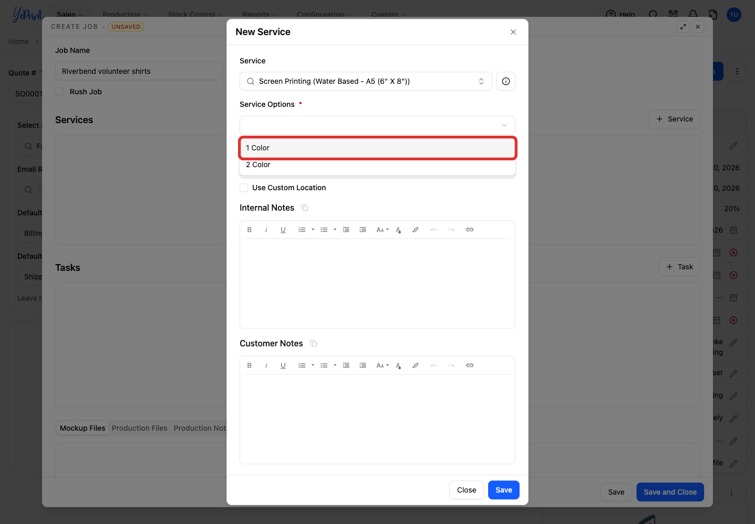Screen dimensions: 755x524
Task: Collapse the Service Options dropdown field
Action: [377, 125]
